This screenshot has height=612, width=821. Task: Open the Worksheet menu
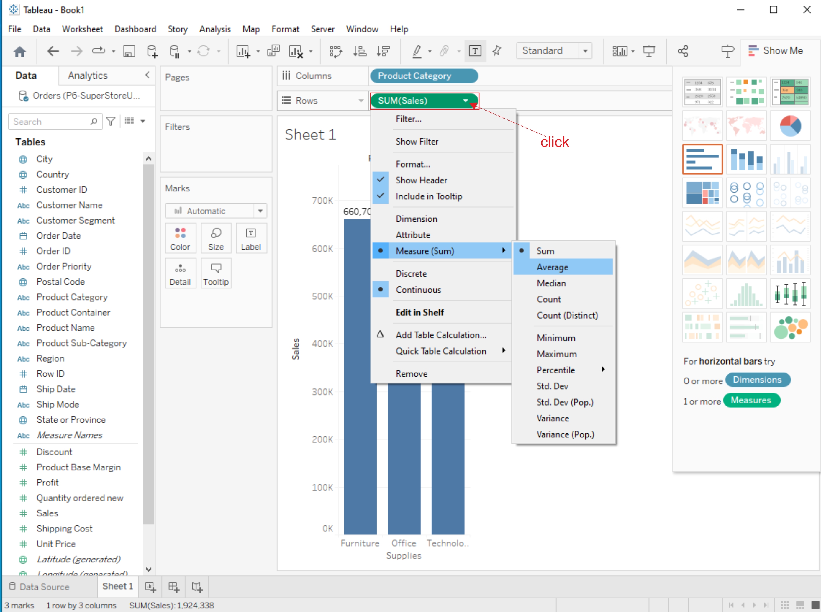(82, 29)
